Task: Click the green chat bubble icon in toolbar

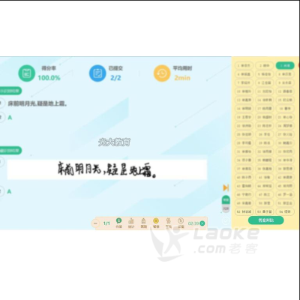Action: pyautogui.click(x=118, y=221)
